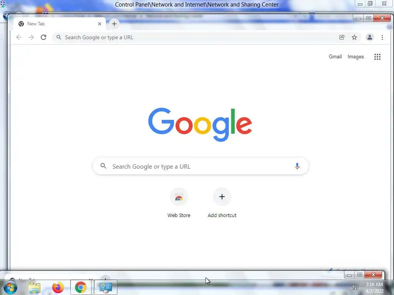Go back using Chrome's back arrow

point(19,37)
